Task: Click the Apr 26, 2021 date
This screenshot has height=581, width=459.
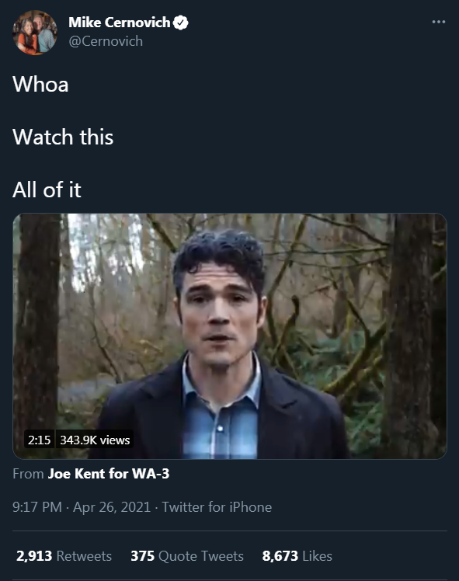Action: [x=112, y=507]
